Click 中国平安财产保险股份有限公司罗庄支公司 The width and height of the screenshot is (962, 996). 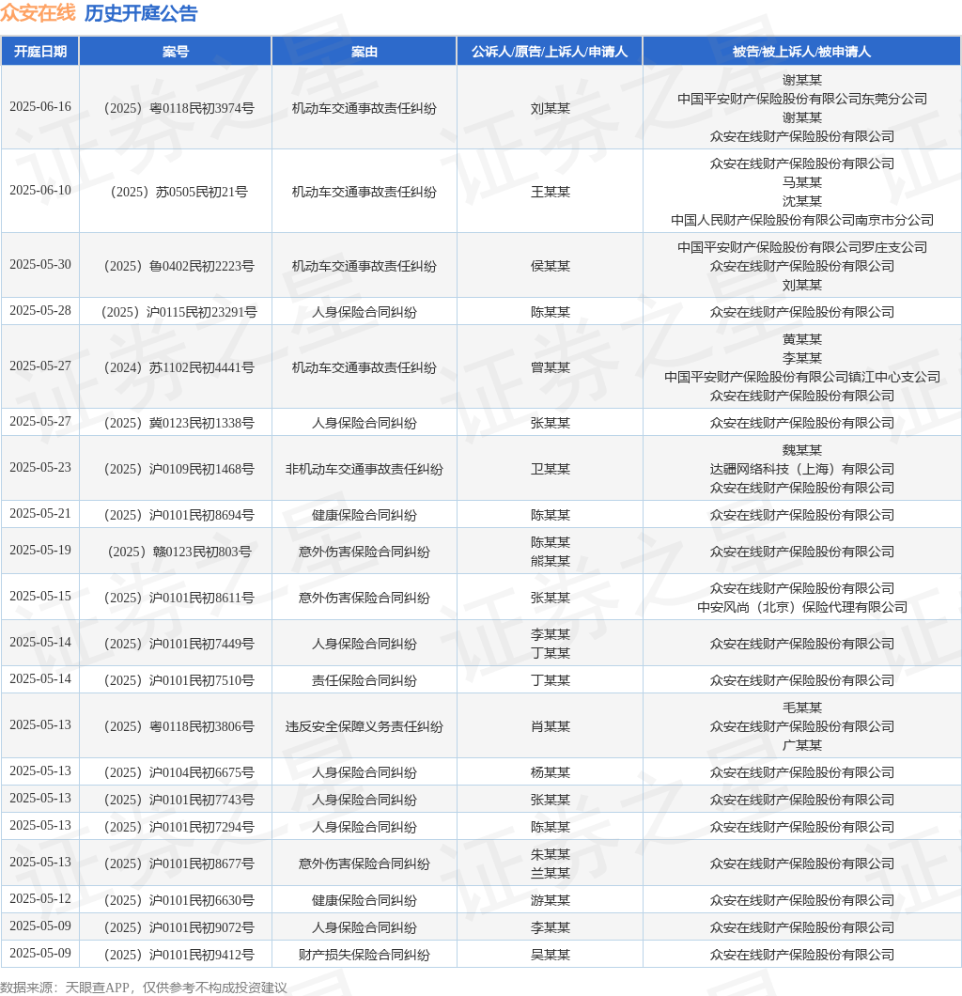pos(802,248)
